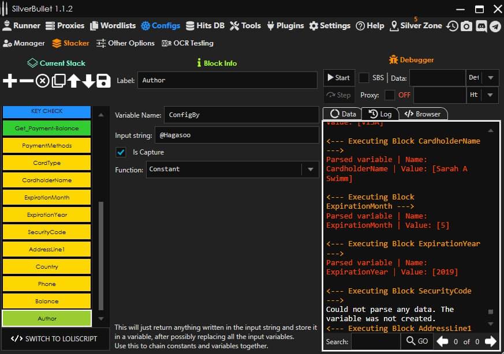Viewport: 504px width, 354px height.
Task: Enable the SBS checkbox
Action: coord(364,78)
